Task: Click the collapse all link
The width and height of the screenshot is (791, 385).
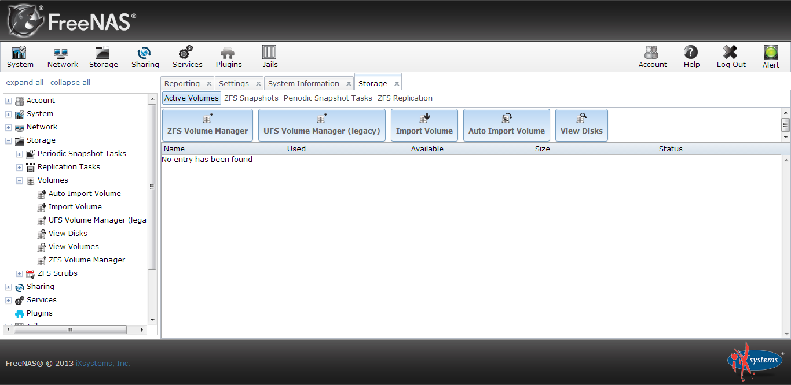Action: 70,83
